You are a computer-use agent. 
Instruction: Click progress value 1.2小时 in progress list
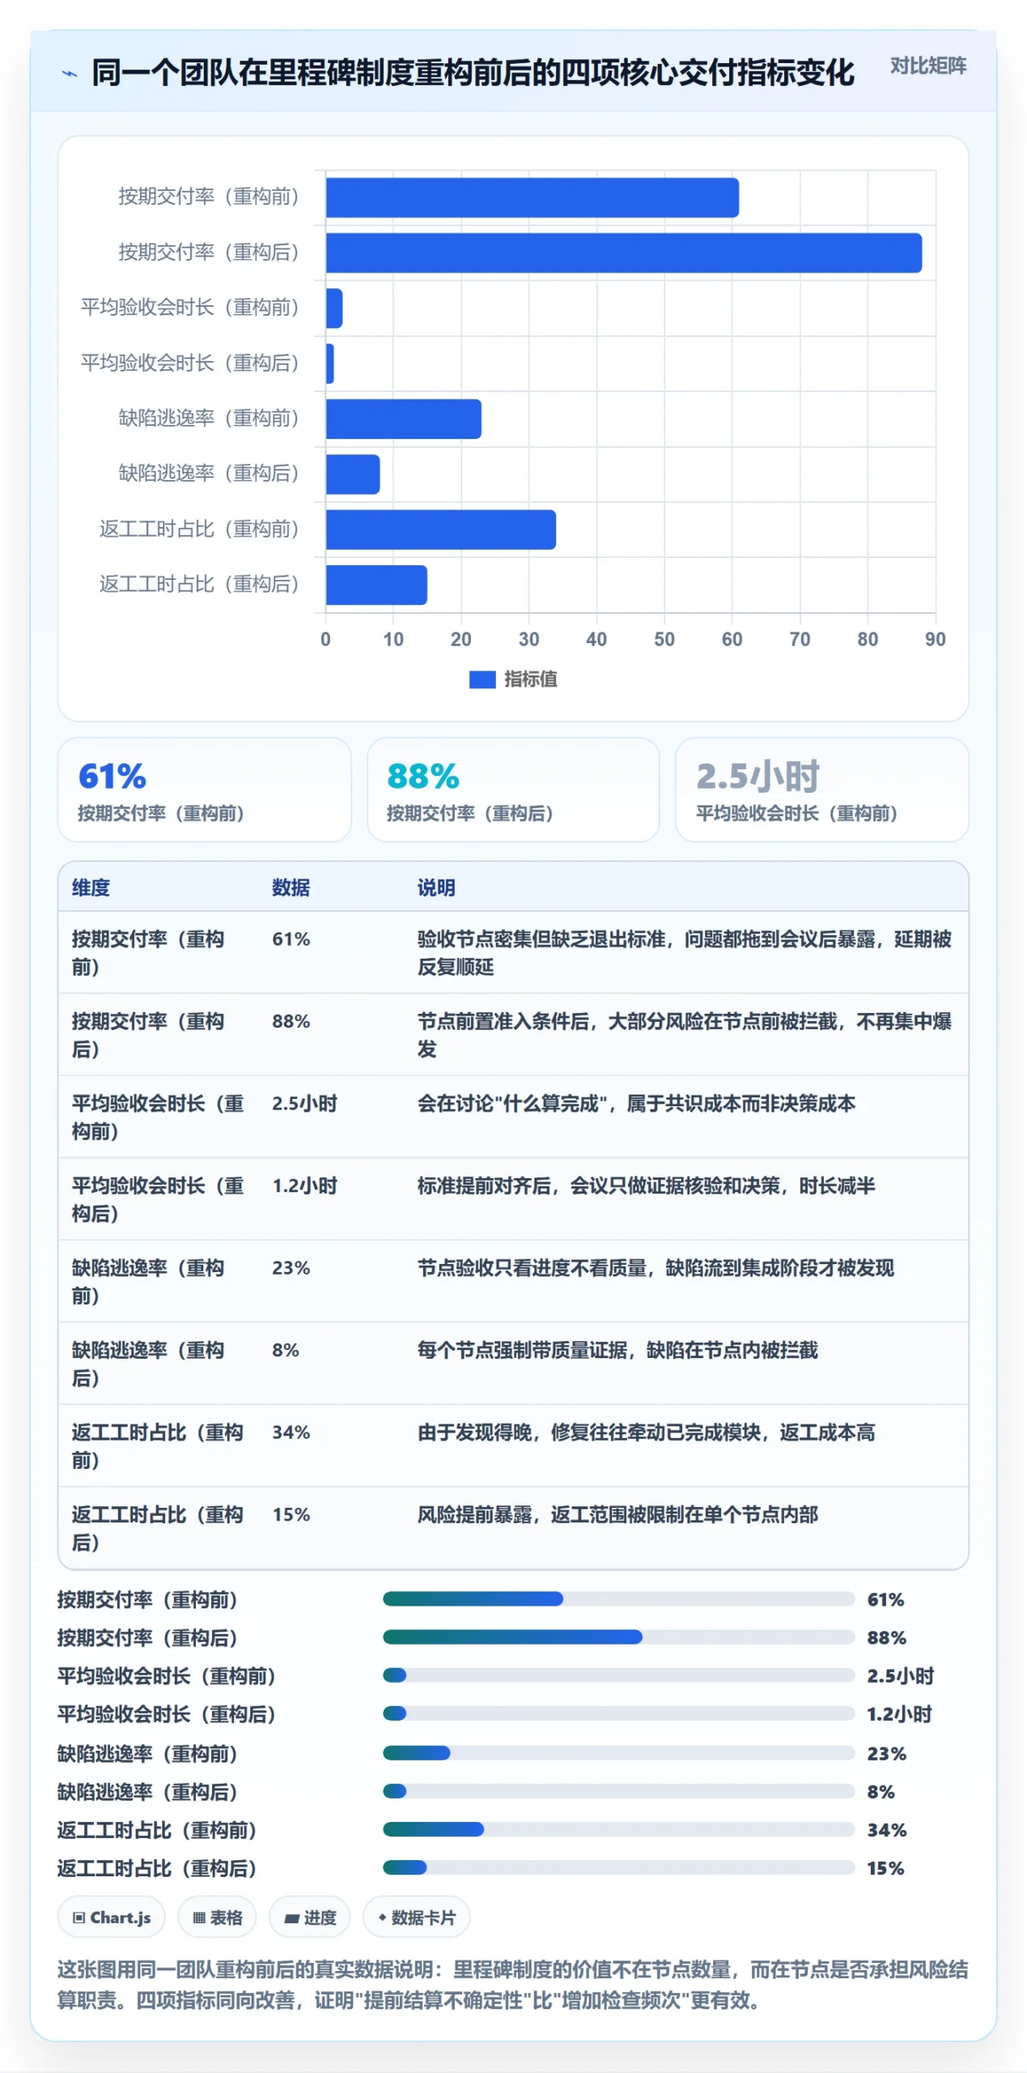click(899, 1713)
